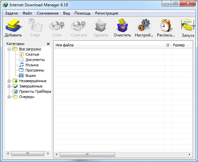This screenshot has width=198, height=162.
Task: Click the Документы page icon
Action: 21,60
